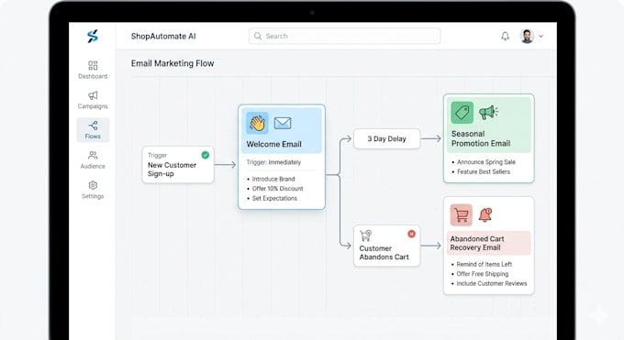This screenshot has height=340, width=624.
Task: Click 'Trigger: Immediately' text
Action: point(273,162)
